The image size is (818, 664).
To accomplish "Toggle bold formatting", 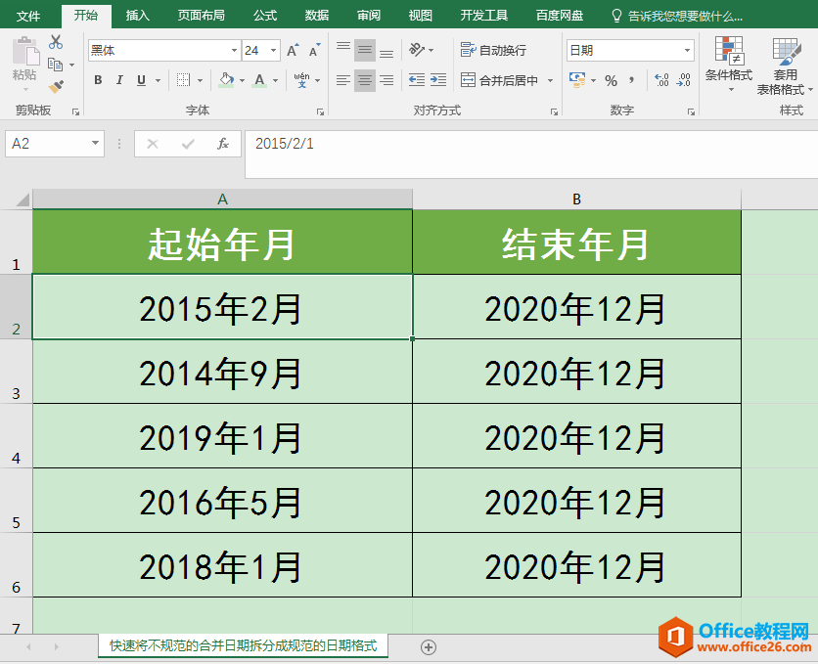I will pos(98,80).
